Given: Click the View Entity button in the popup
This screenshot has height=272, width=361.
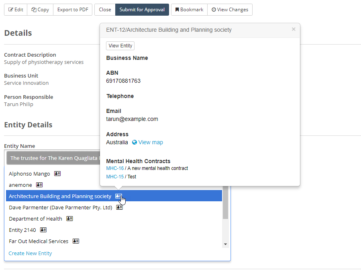Looking at the screenshot, I should [x=120, y=45].
